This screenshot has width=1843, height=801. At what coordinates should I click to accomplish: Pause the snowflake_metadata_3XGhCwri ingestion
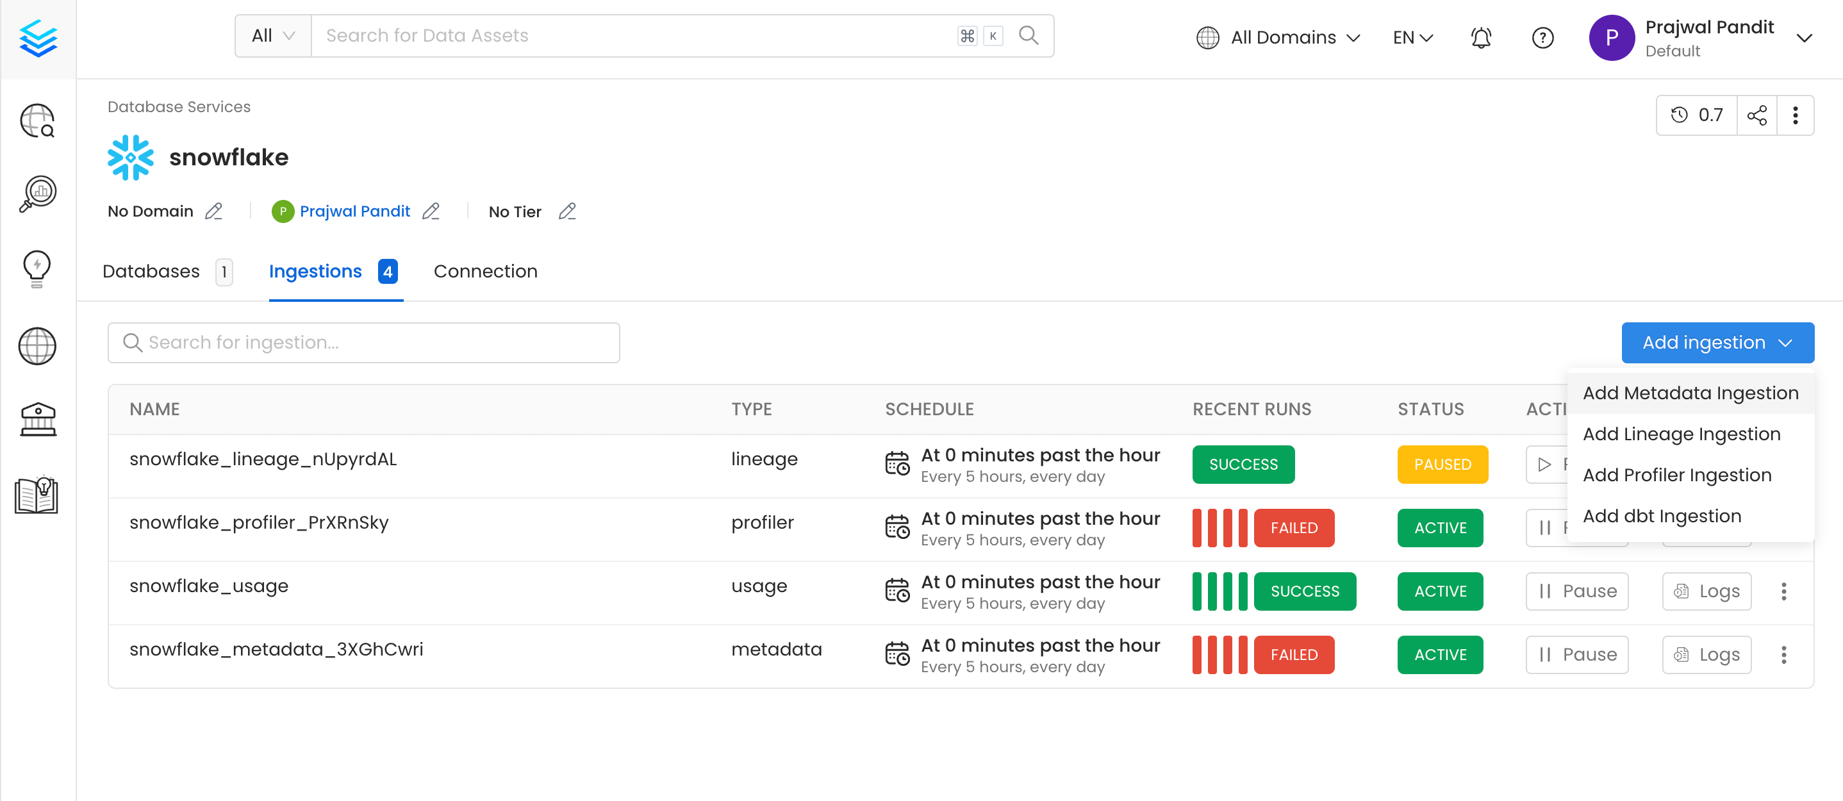click(x=1577, y=654)
